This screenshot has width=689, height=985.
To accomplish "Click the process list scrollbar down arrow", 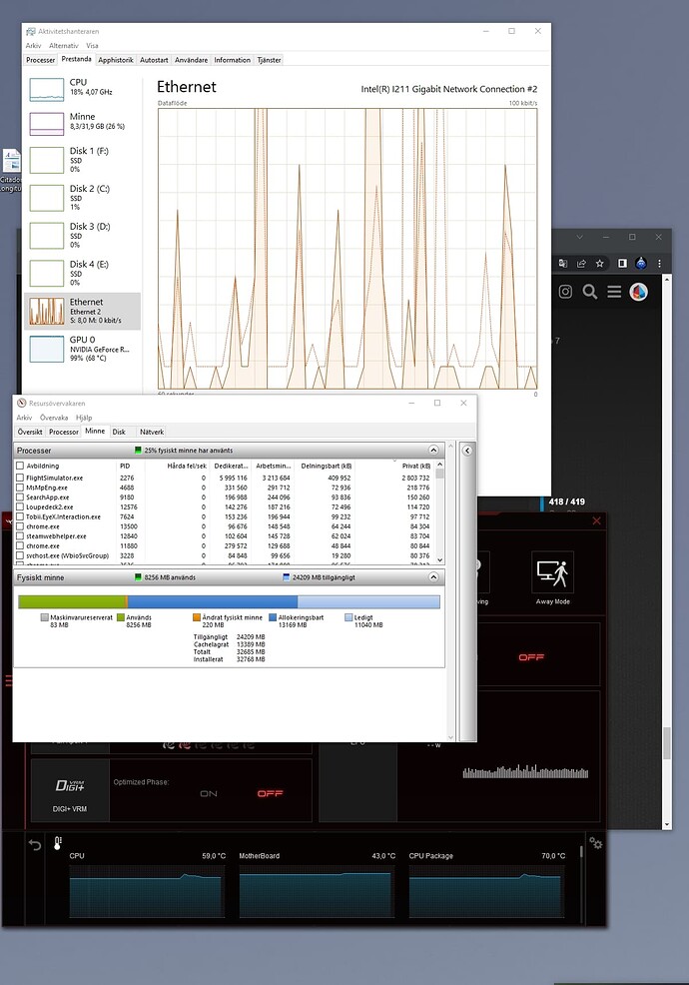I will (x=439, y=559).
